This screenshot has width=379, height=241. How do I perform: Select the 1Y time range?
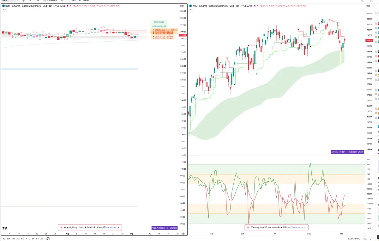[x=33, y=239]
